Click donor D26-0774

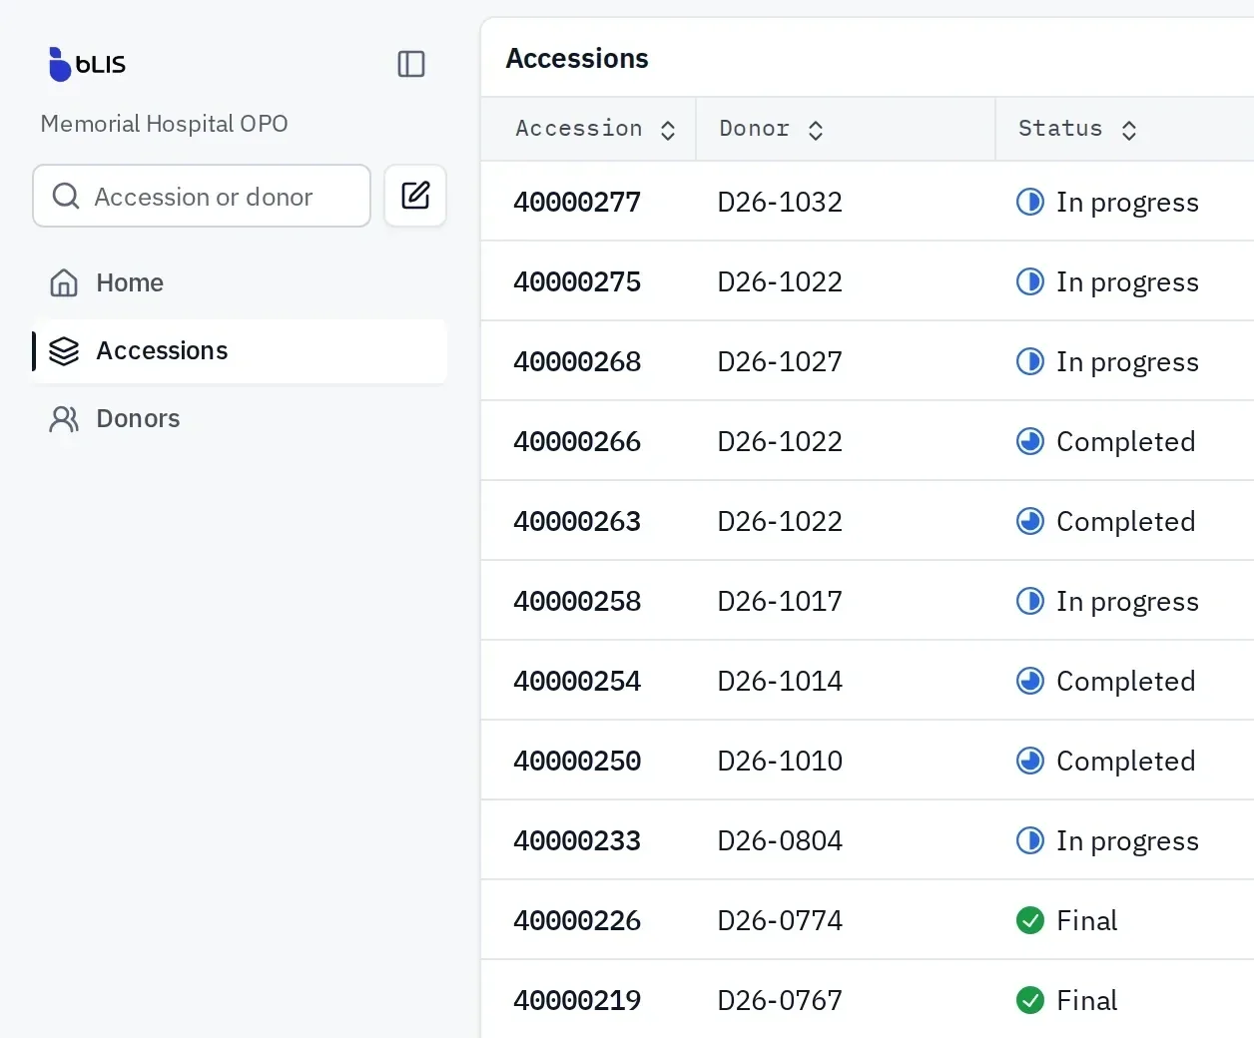pos(780,920)
